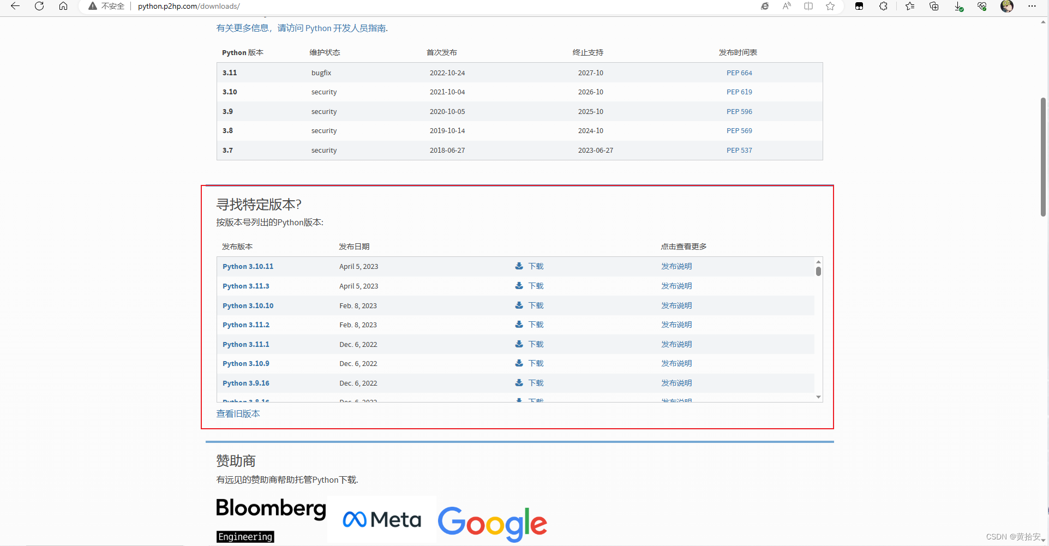1049x546 pixels.
Task: Open Settings and more menu
Action: (x=1032, y=6)
